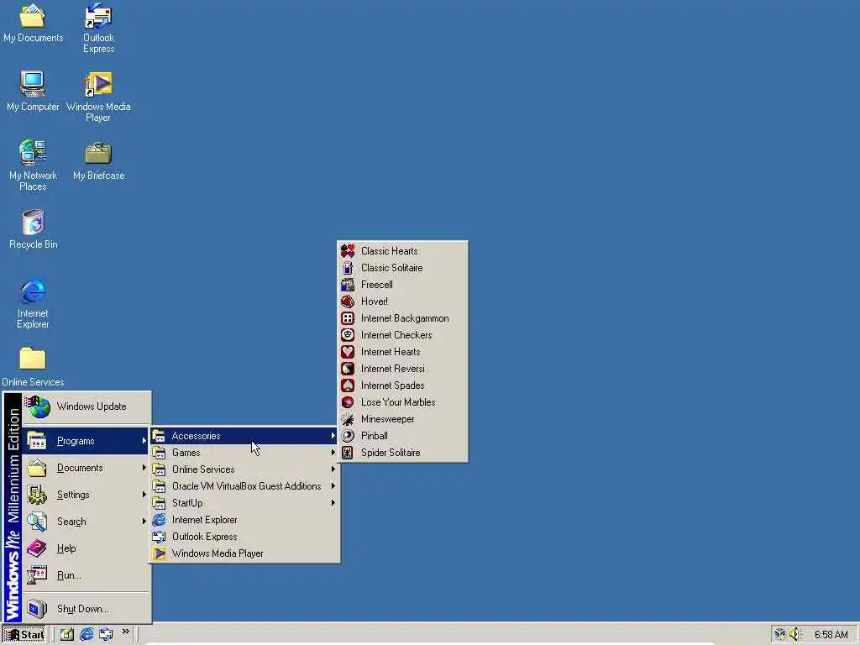Open My Briefcase desktop icon
This screenshot has width=860, height=645.
point(99,161)
